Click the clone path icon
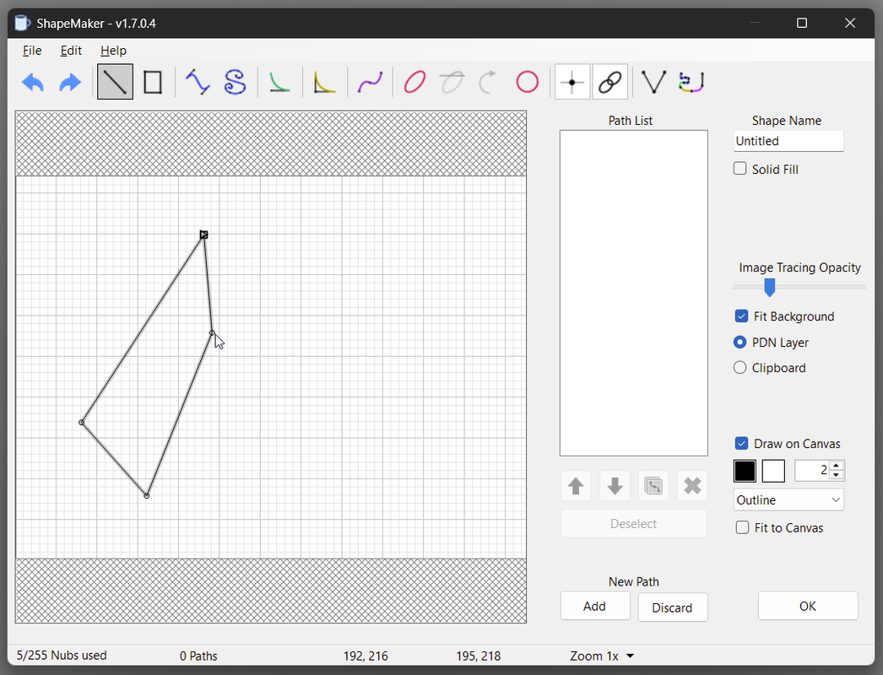The height and width of the screenshot is (675, 883). pos(653,485)
